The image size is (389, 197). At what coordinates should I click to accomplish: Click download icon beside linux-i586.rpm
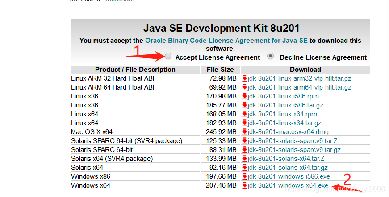pyautogui.click(x=245, y=96)
